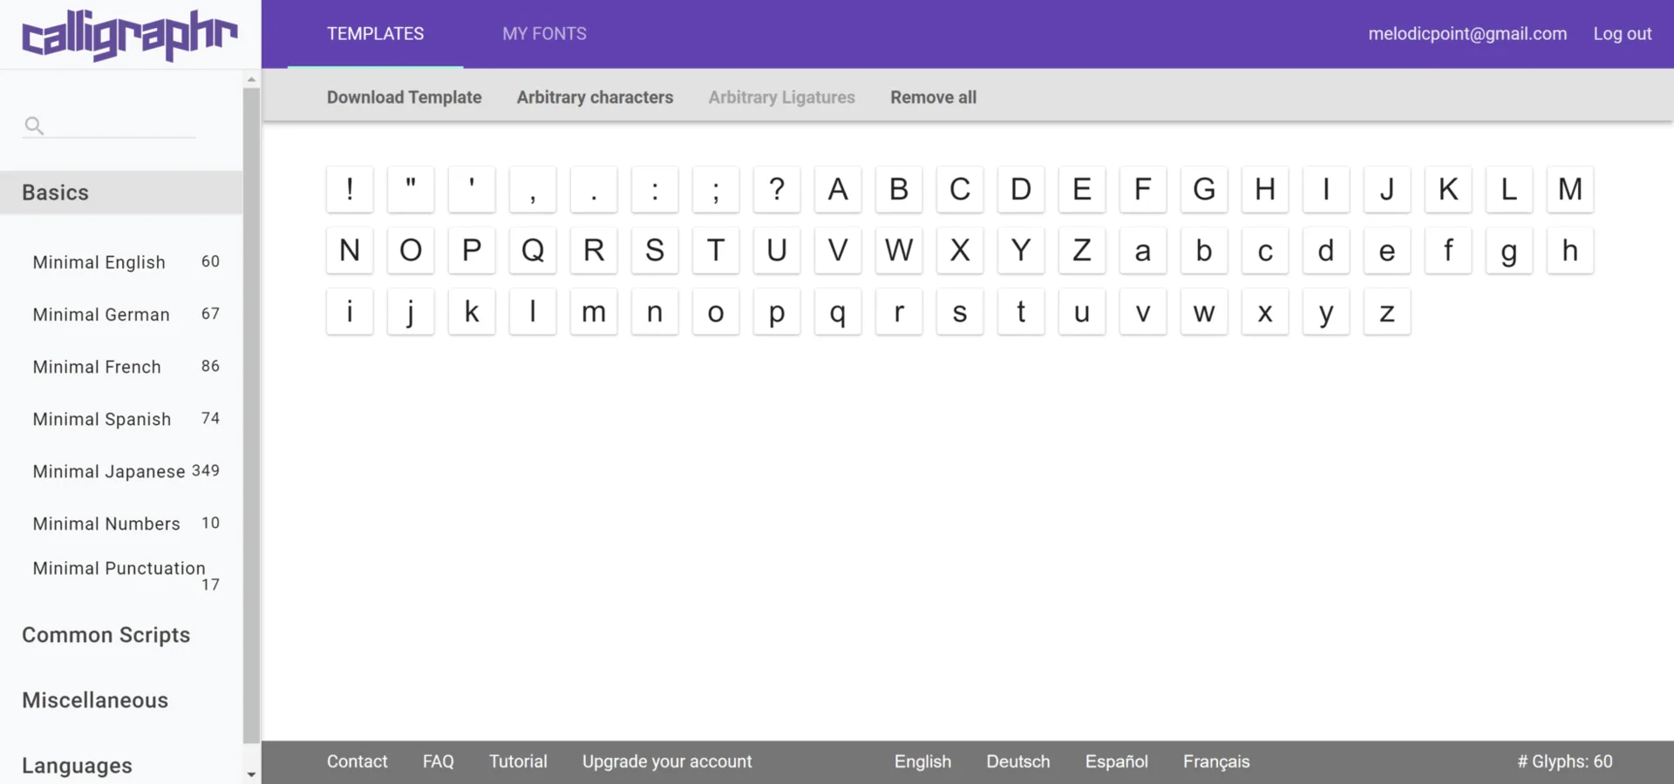Click the search magnifier icon in the sidebar
Screen dimensions: 1674x784
pos(33,126)
